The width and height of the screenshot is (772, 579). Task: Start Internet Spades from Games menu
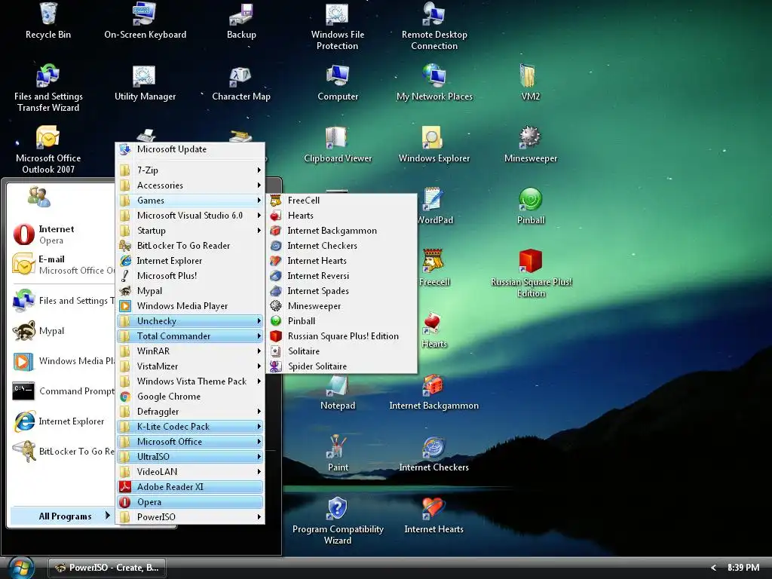pos(342,291)
